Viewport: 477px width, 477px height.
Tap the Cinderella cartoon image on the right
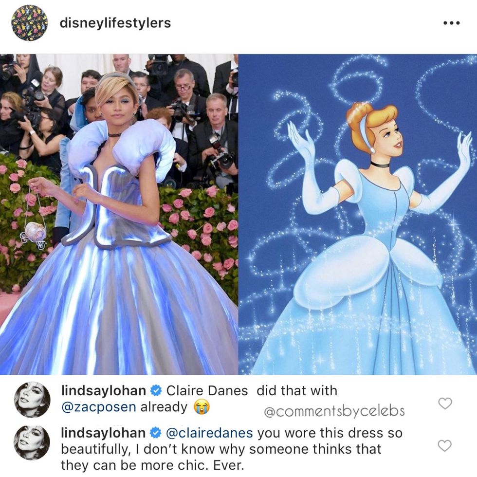358,215
